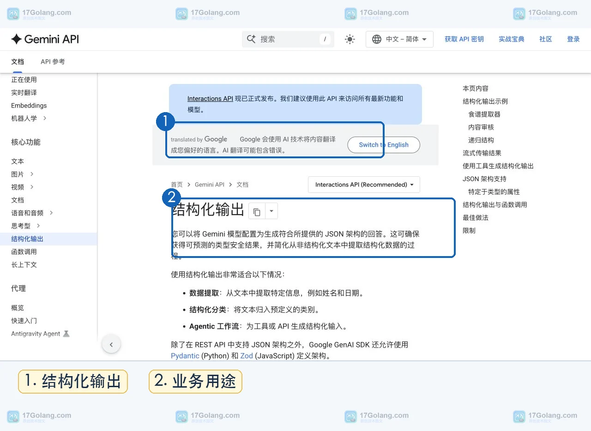The width and height of the screenshot is (591, 431).
Task: Jump to 使用工具生成结构化输出 section
Action: (498, 166)
